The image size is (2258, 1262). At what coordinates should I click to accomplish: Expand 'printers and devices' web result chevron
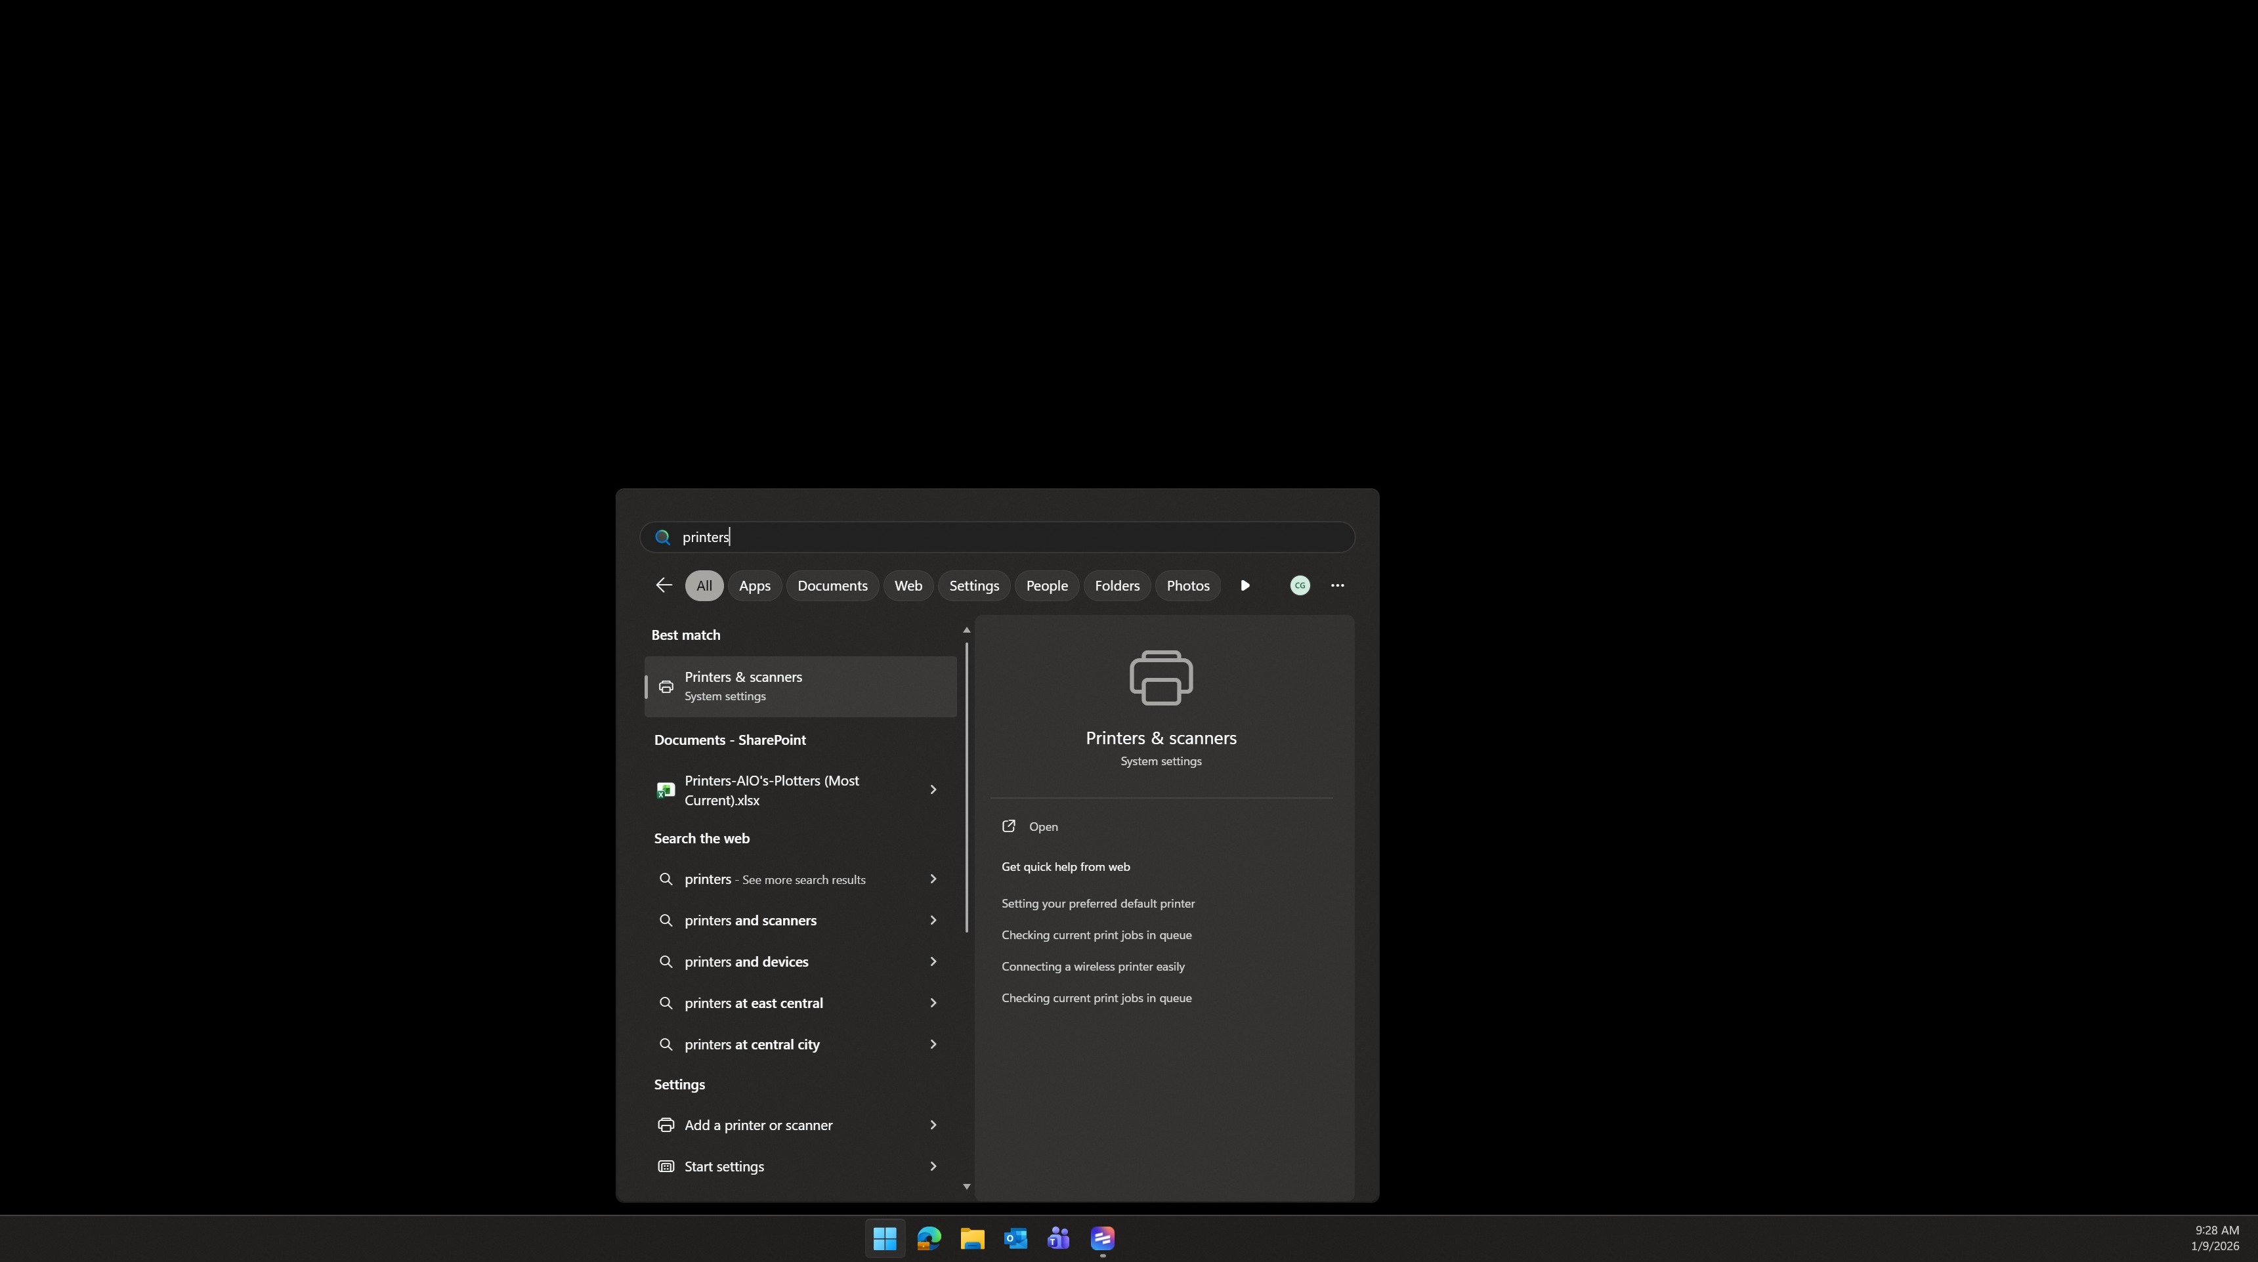point(933,961)
